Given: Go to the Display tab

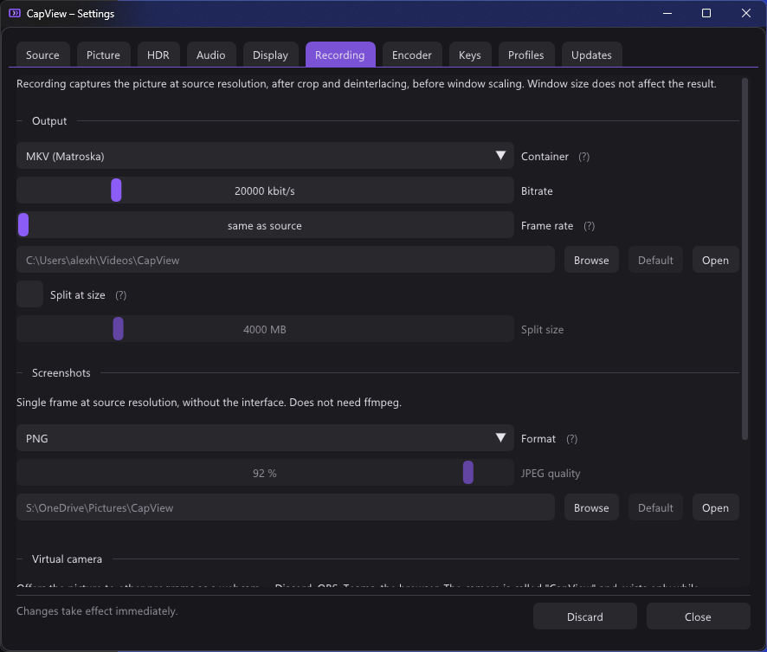Looking at the screenshot, I should [x=270, y=55].
